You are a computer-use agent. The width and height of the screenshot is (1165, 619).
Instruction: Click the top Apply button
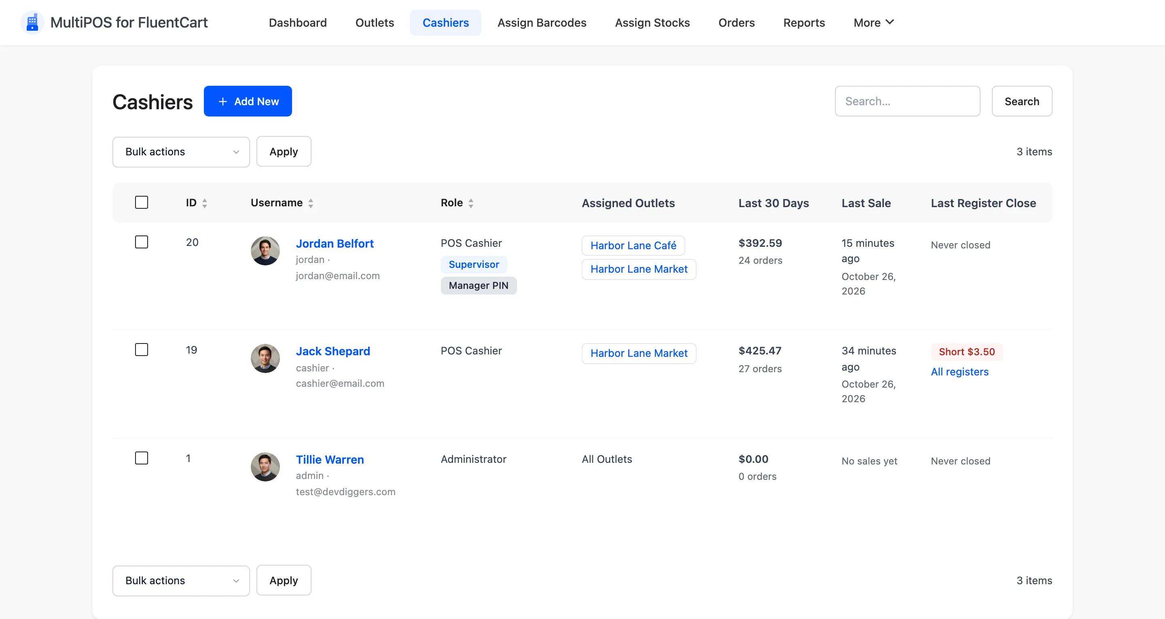coord(284,152)
